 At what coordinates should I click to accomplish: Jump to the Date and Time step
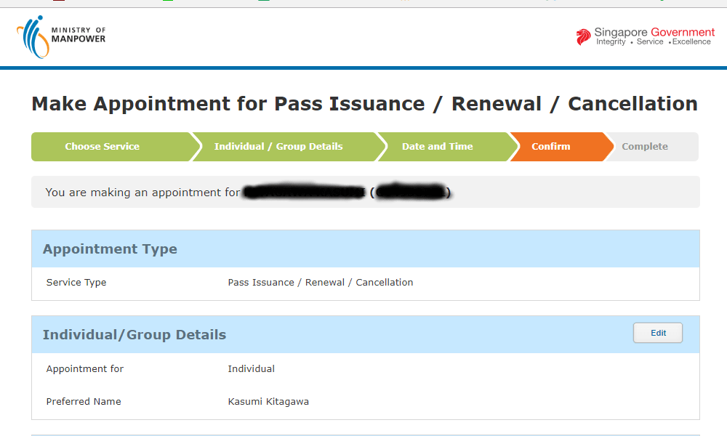click(437, 147)
